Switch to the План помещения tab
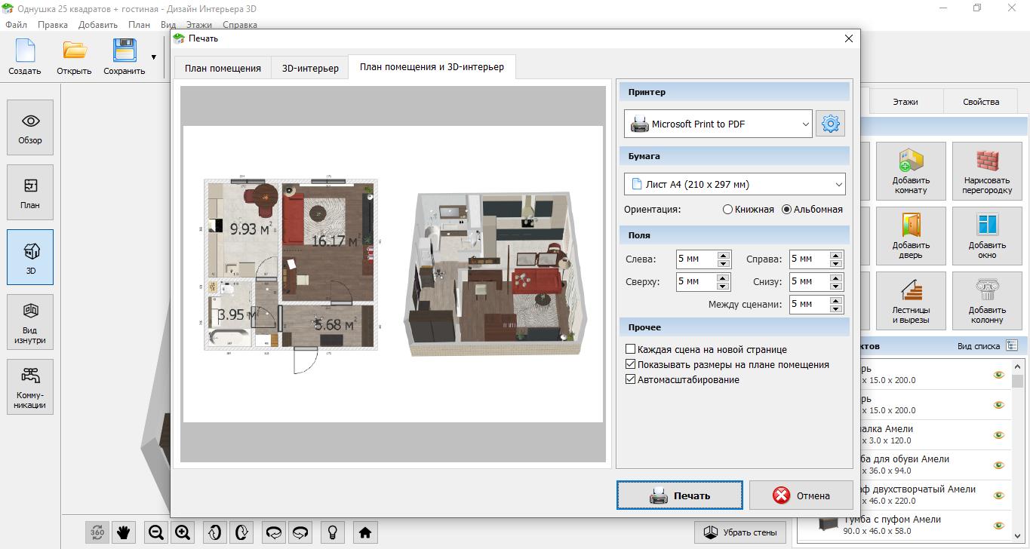 click(223, 68)
